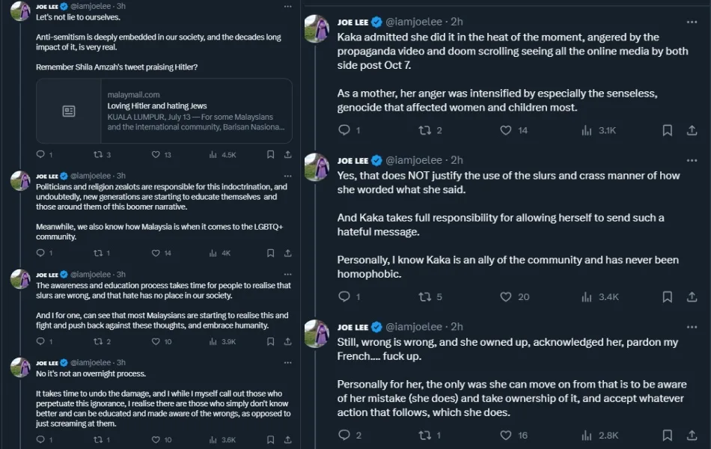Open more options on 'Let's not lie' tweet

click(288, 6)
